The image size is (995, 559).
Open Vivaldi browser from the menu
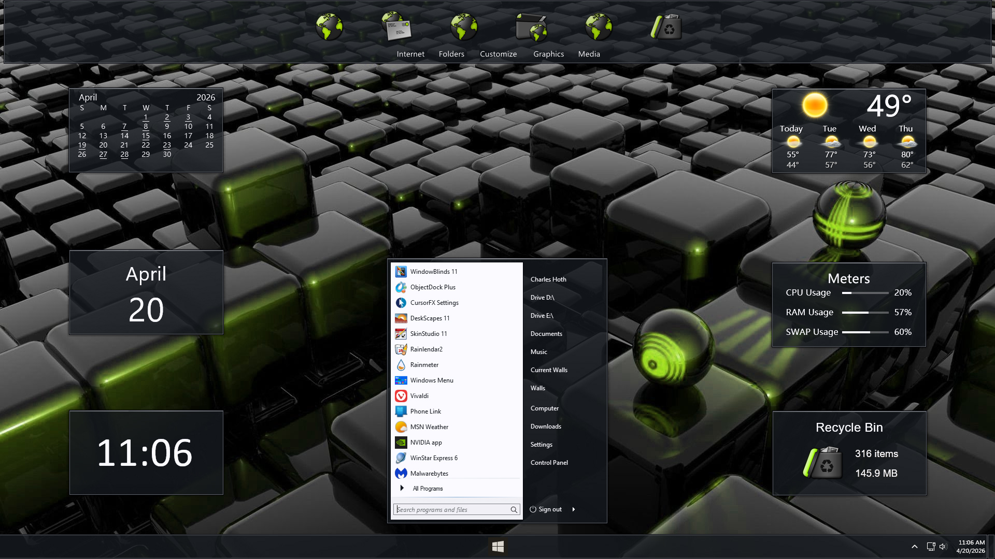pos(419,396)
